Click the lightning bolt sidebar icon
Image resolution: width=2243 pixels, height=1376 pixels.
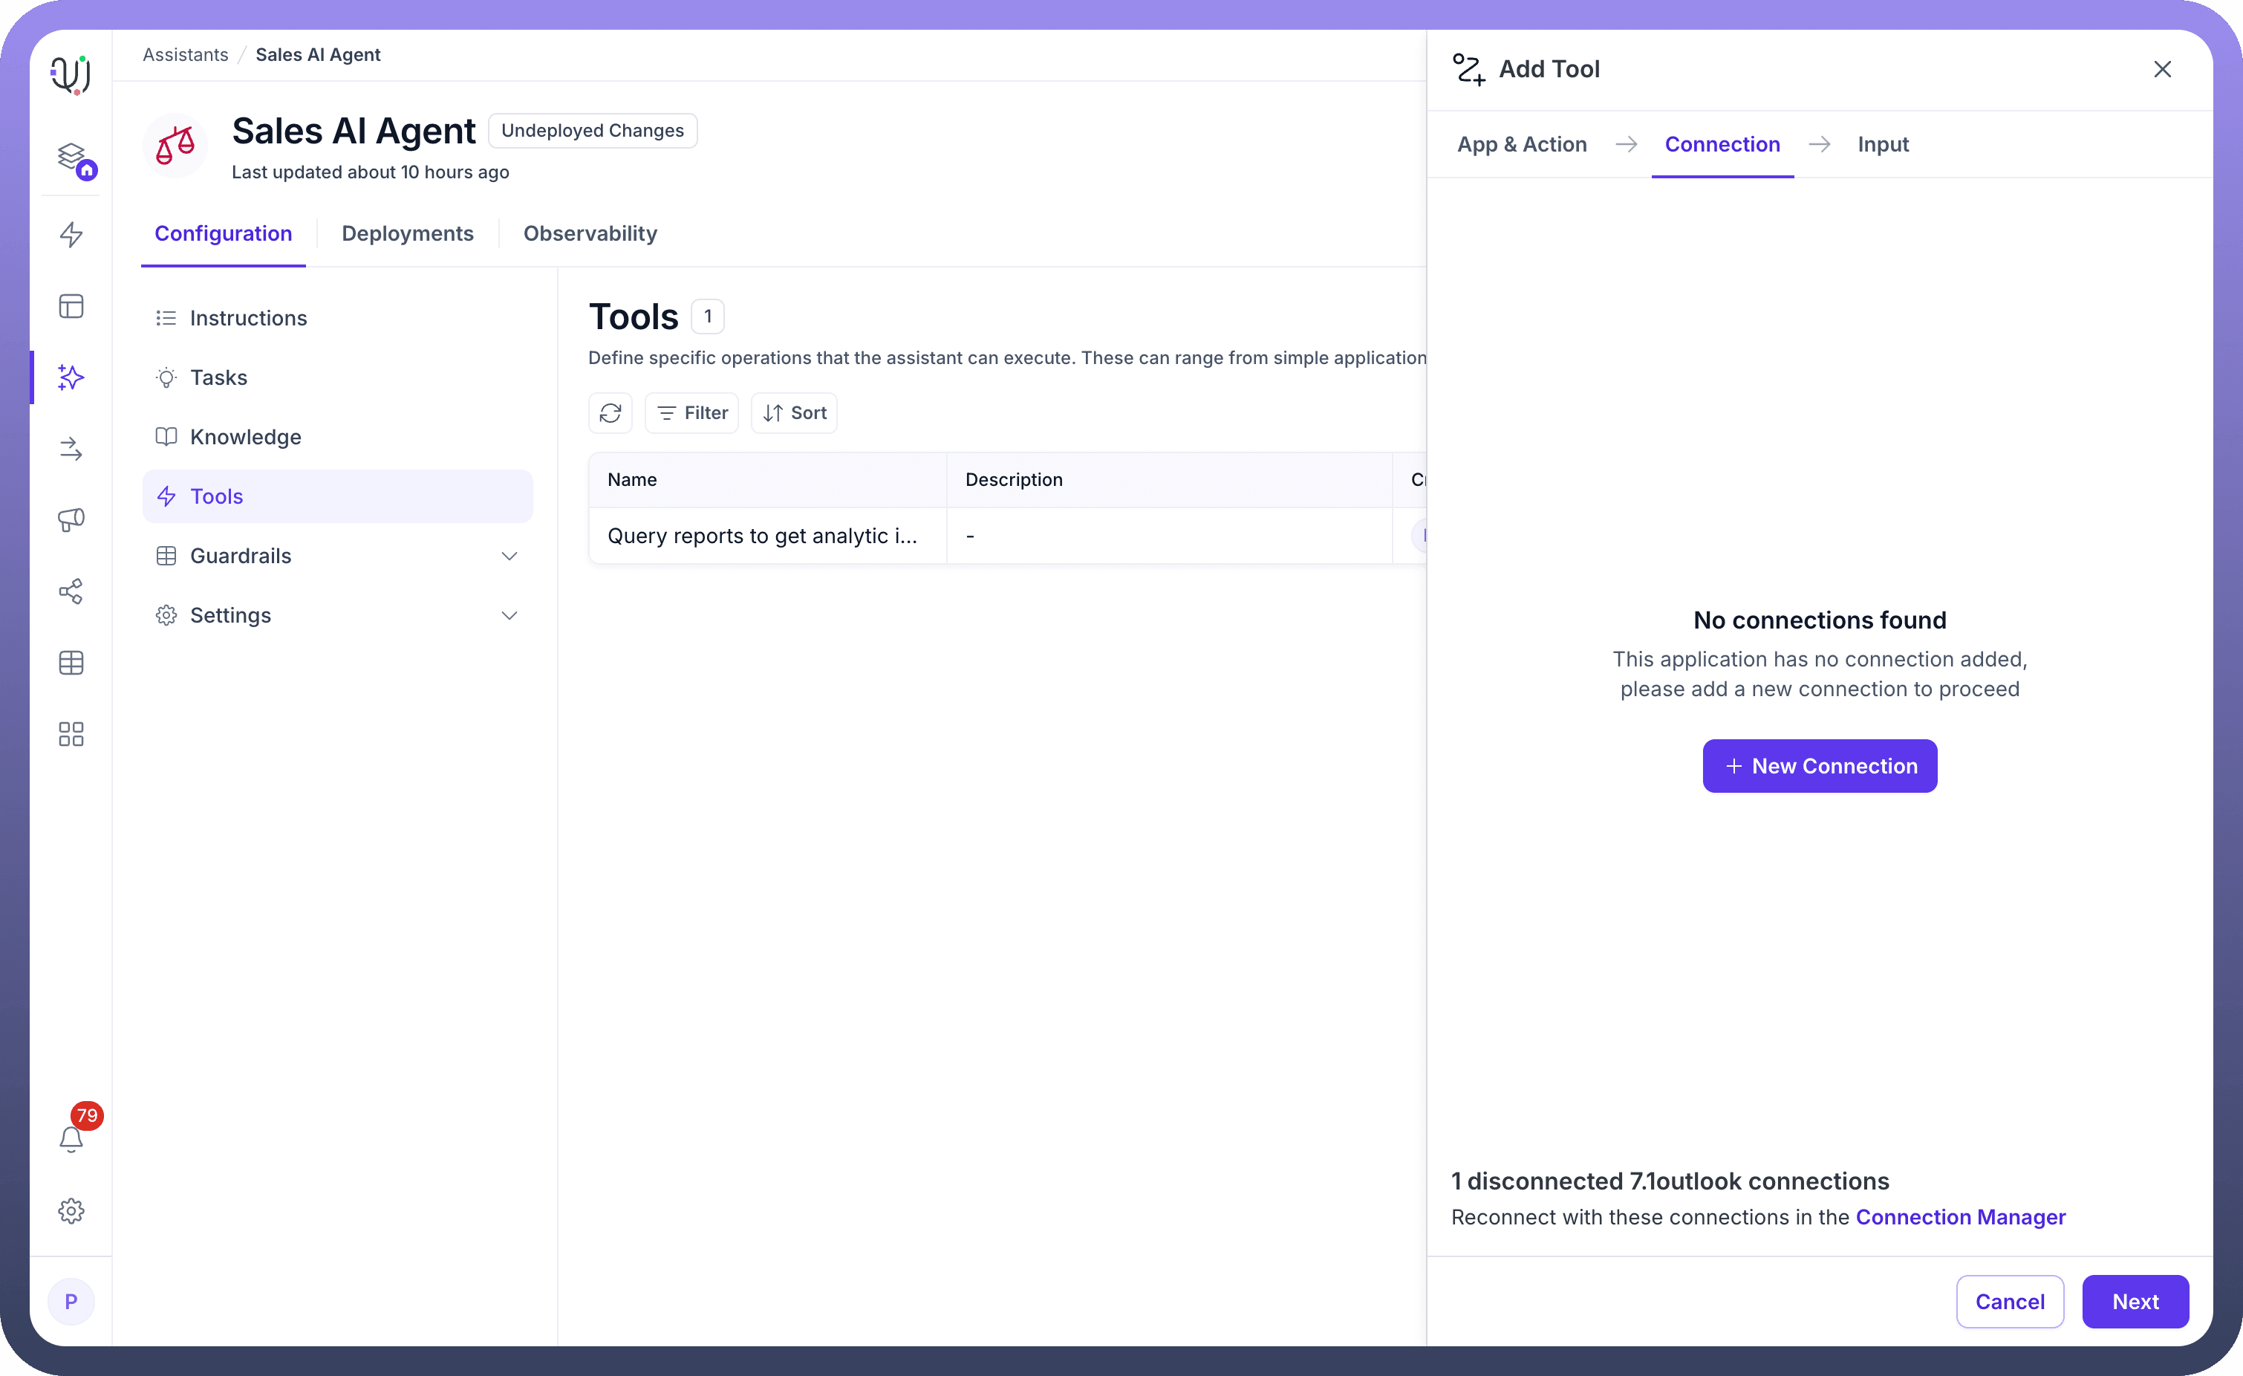click(x=71, y=234)
